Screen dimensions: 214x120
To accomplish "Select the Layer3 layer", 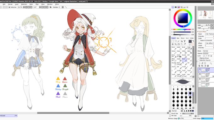I will click(206, 80).
